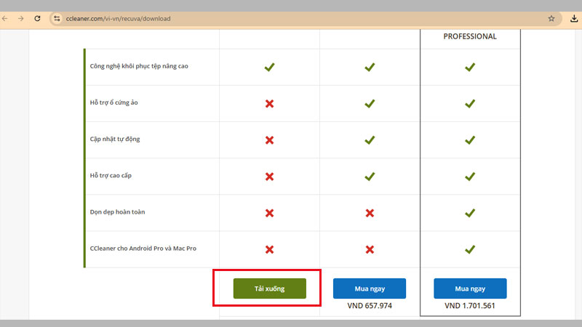Click Mua ngay above VND 657.974
582x327 pixels.
click(x=370, y=288)
